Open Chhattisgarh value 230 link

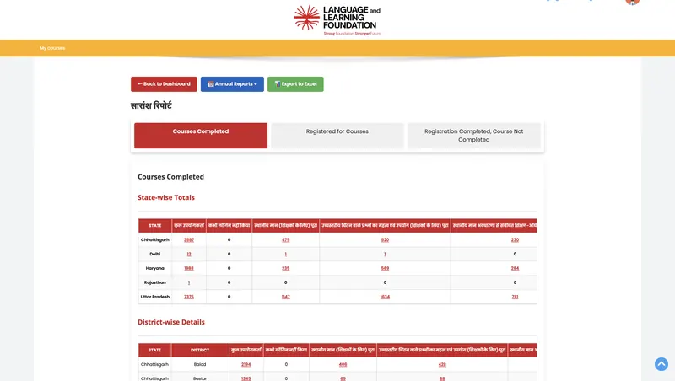pyautogui.click(x=515, y=240)
